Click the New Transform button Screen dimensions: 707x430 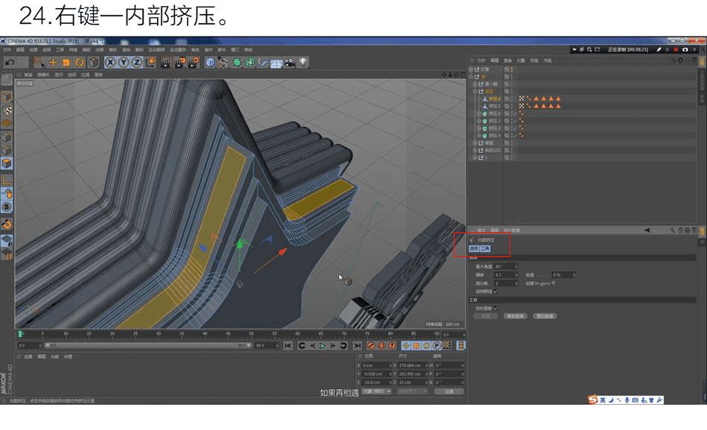click(x=516, y=316)
